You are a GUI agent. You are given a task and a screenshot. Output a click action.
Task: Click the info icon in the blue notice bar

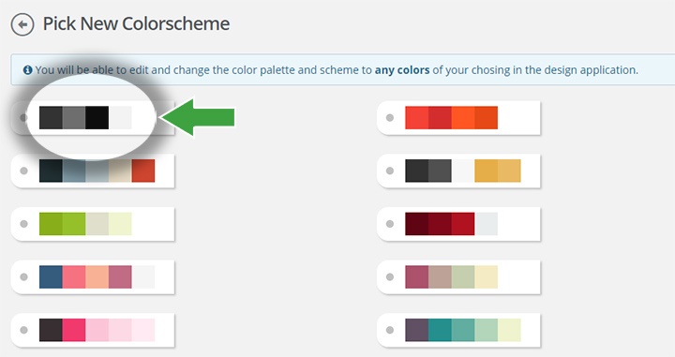point(27,69)
